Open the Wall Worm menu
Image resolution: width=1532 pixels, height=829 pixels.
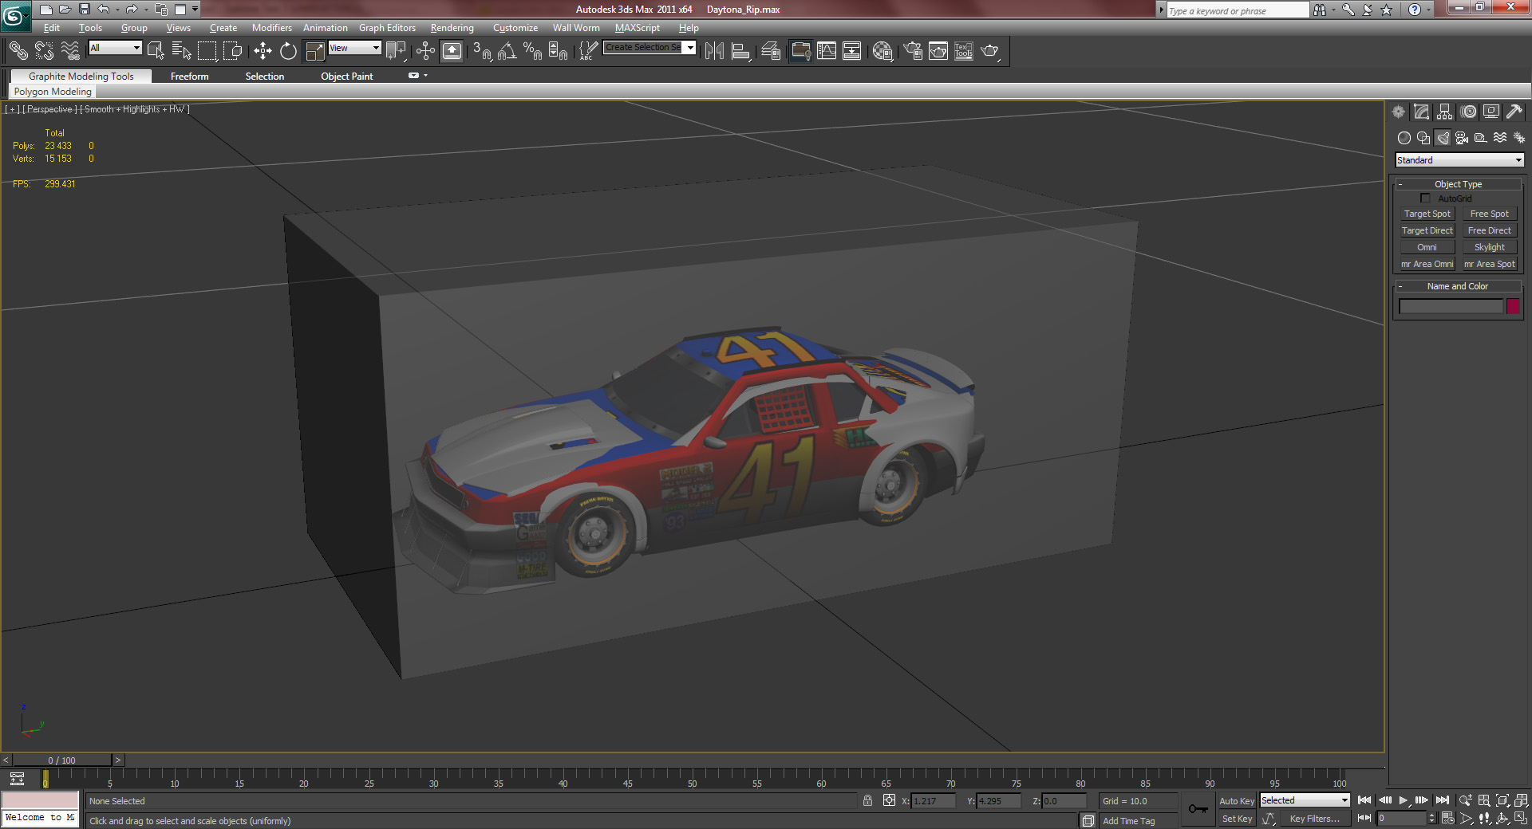(576, 28)
